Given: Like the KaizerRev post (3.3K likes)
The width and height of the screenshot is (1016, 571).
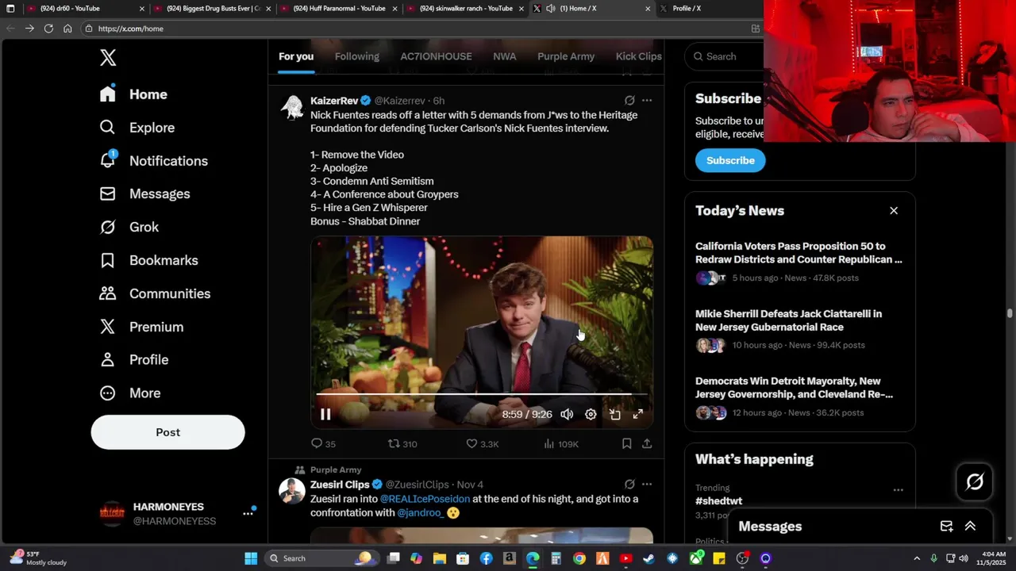Looking at the screenshot, I should pos(482,444).
